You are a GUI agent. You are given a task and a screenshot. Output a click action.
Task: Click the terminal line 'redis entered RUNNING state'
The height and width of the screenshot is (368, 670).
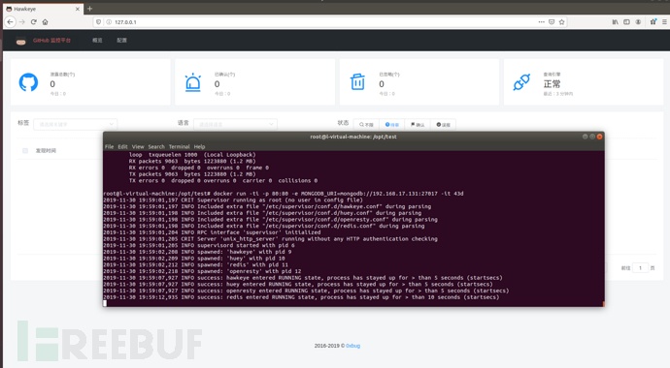301,297
